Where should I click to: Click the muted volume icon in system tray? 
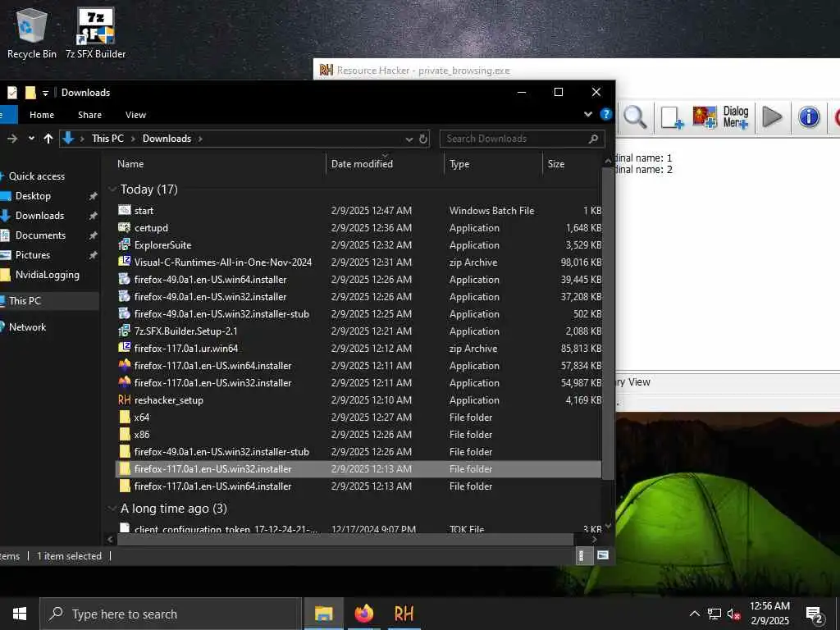(x=733, y=614)
